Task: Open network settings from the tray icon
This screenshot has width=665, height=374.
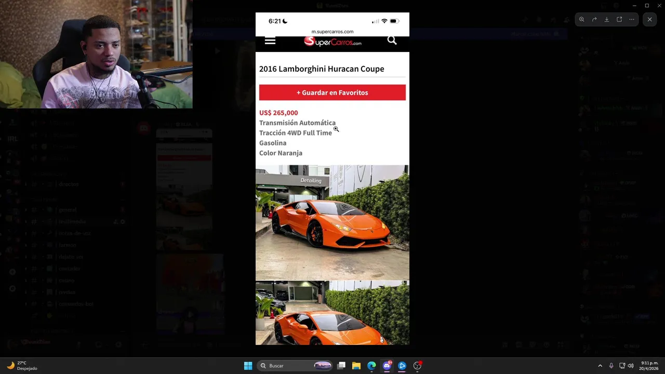Action: coord(622,366)
